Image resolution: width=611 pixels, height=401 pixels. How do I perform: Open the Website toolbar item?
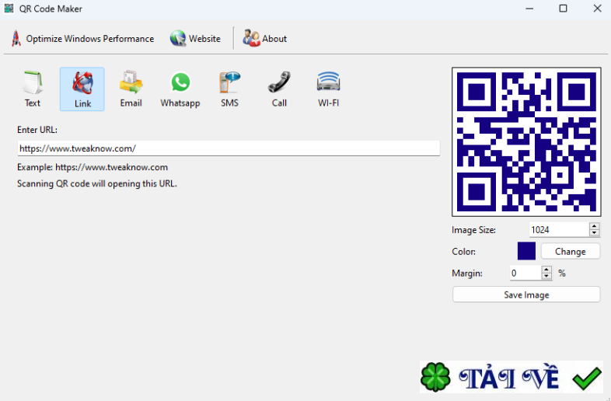195,39
